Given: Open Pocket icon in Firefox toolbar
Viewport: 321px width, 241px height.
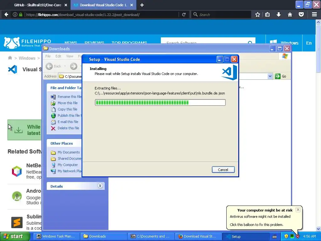Looking at the screenshot, I should click(x=301, y=14).
